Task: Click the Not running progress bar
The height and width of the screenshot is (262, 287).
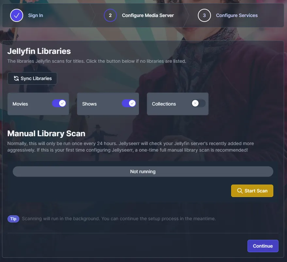Action: pos(143,171)
